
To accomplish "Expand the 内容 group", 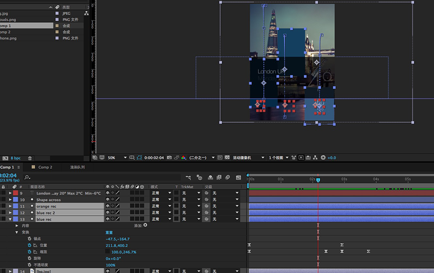I will click(17, 226).
